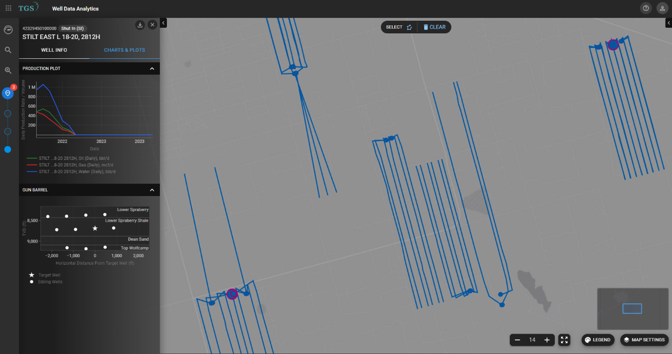Zoom out the map with minus

[517, 340]
